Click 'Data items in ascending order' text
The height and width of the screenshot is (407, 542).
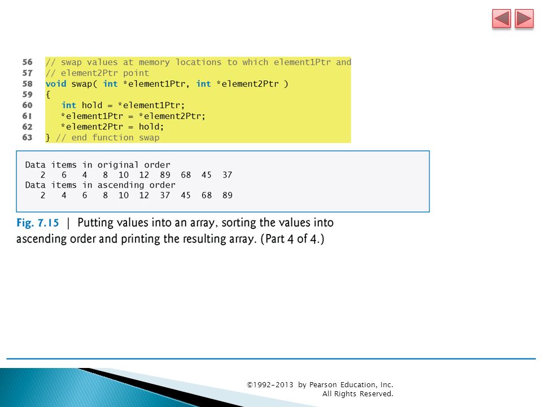click(x=100, y=185)
